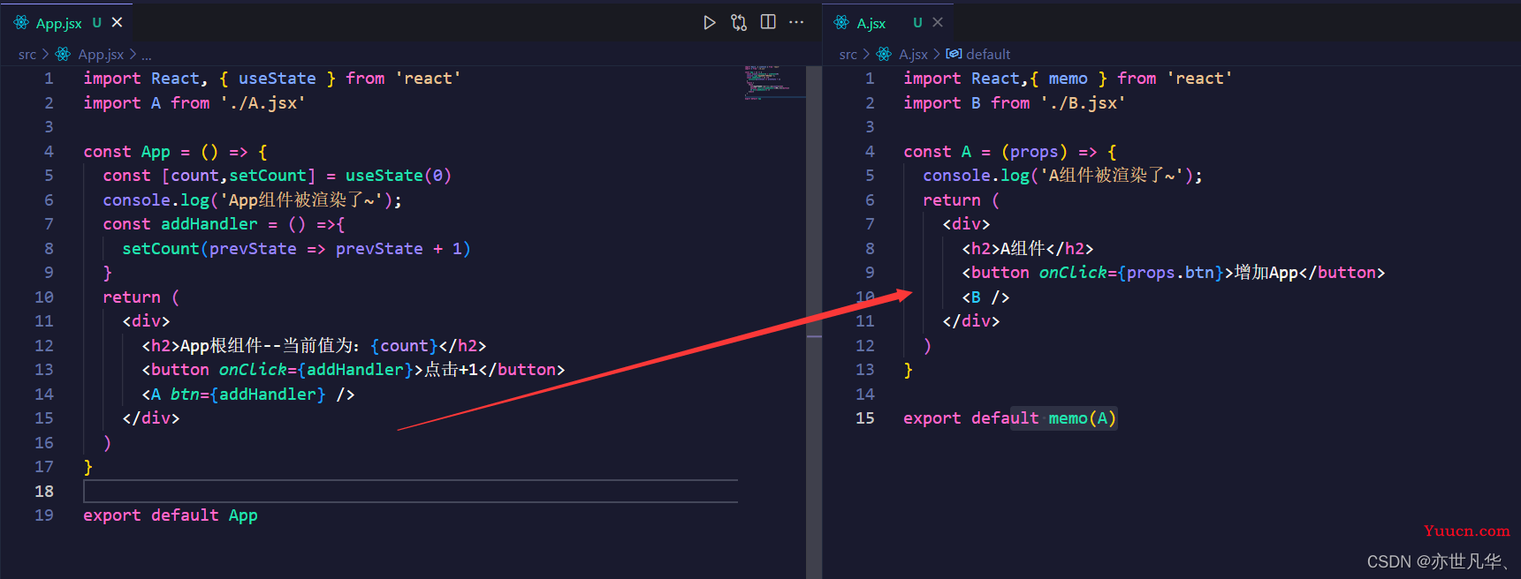1521x579 pixels.
Task: Click React icon on A.jsx tab
Action: (x=841, y=23)
